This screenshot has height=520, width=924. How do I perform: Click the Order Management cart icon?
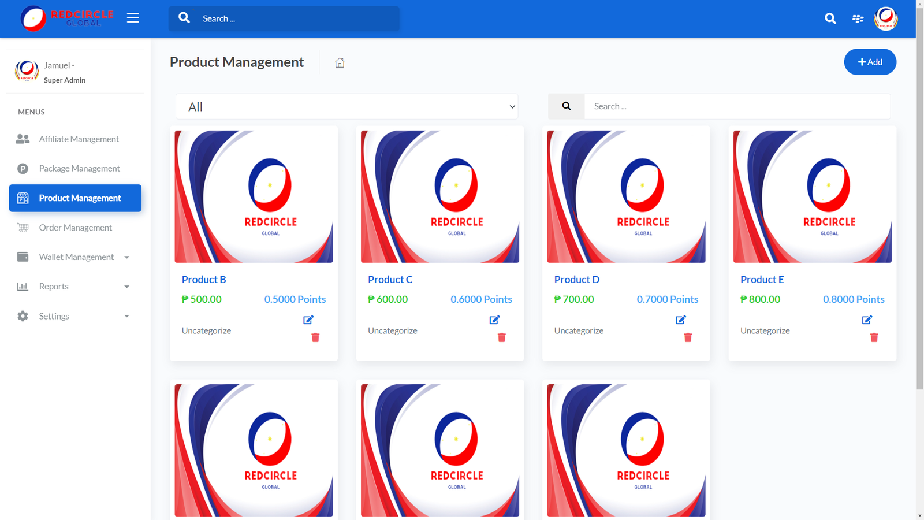23,228
